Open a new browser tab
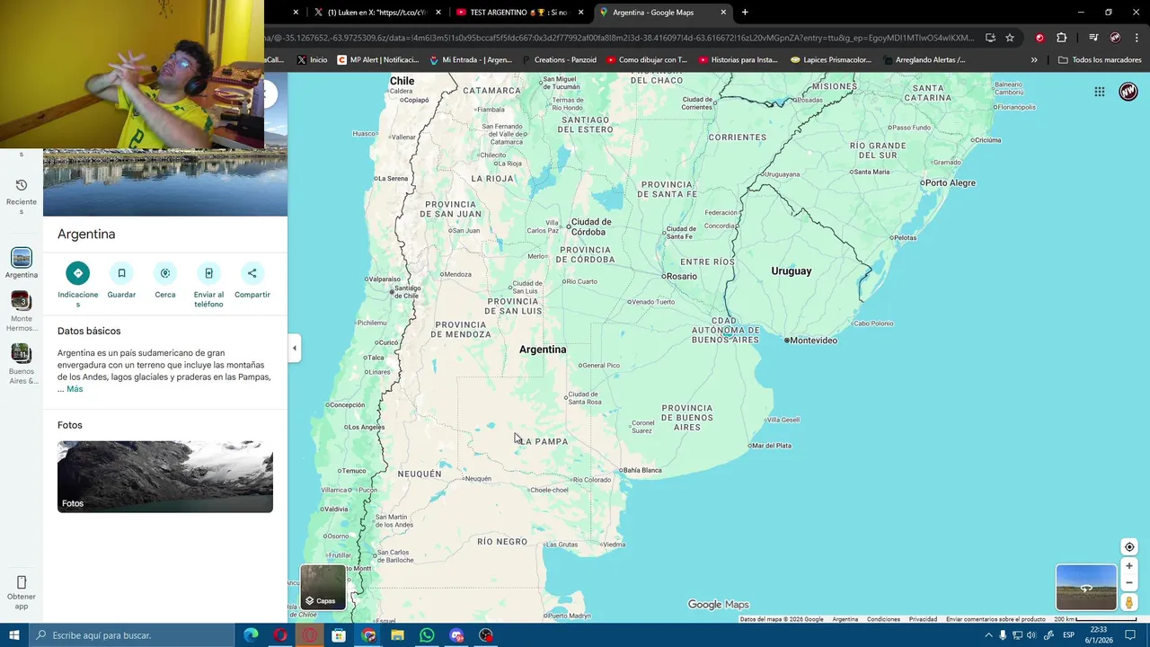Screen dimensions: 1150x647 coord(745,13)
